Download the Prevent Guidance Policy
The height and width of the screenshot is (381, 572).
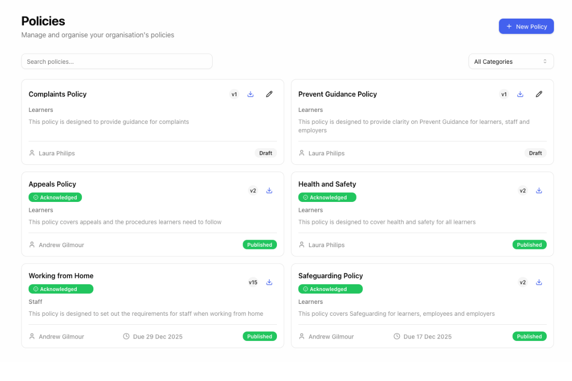pos(521,94)
